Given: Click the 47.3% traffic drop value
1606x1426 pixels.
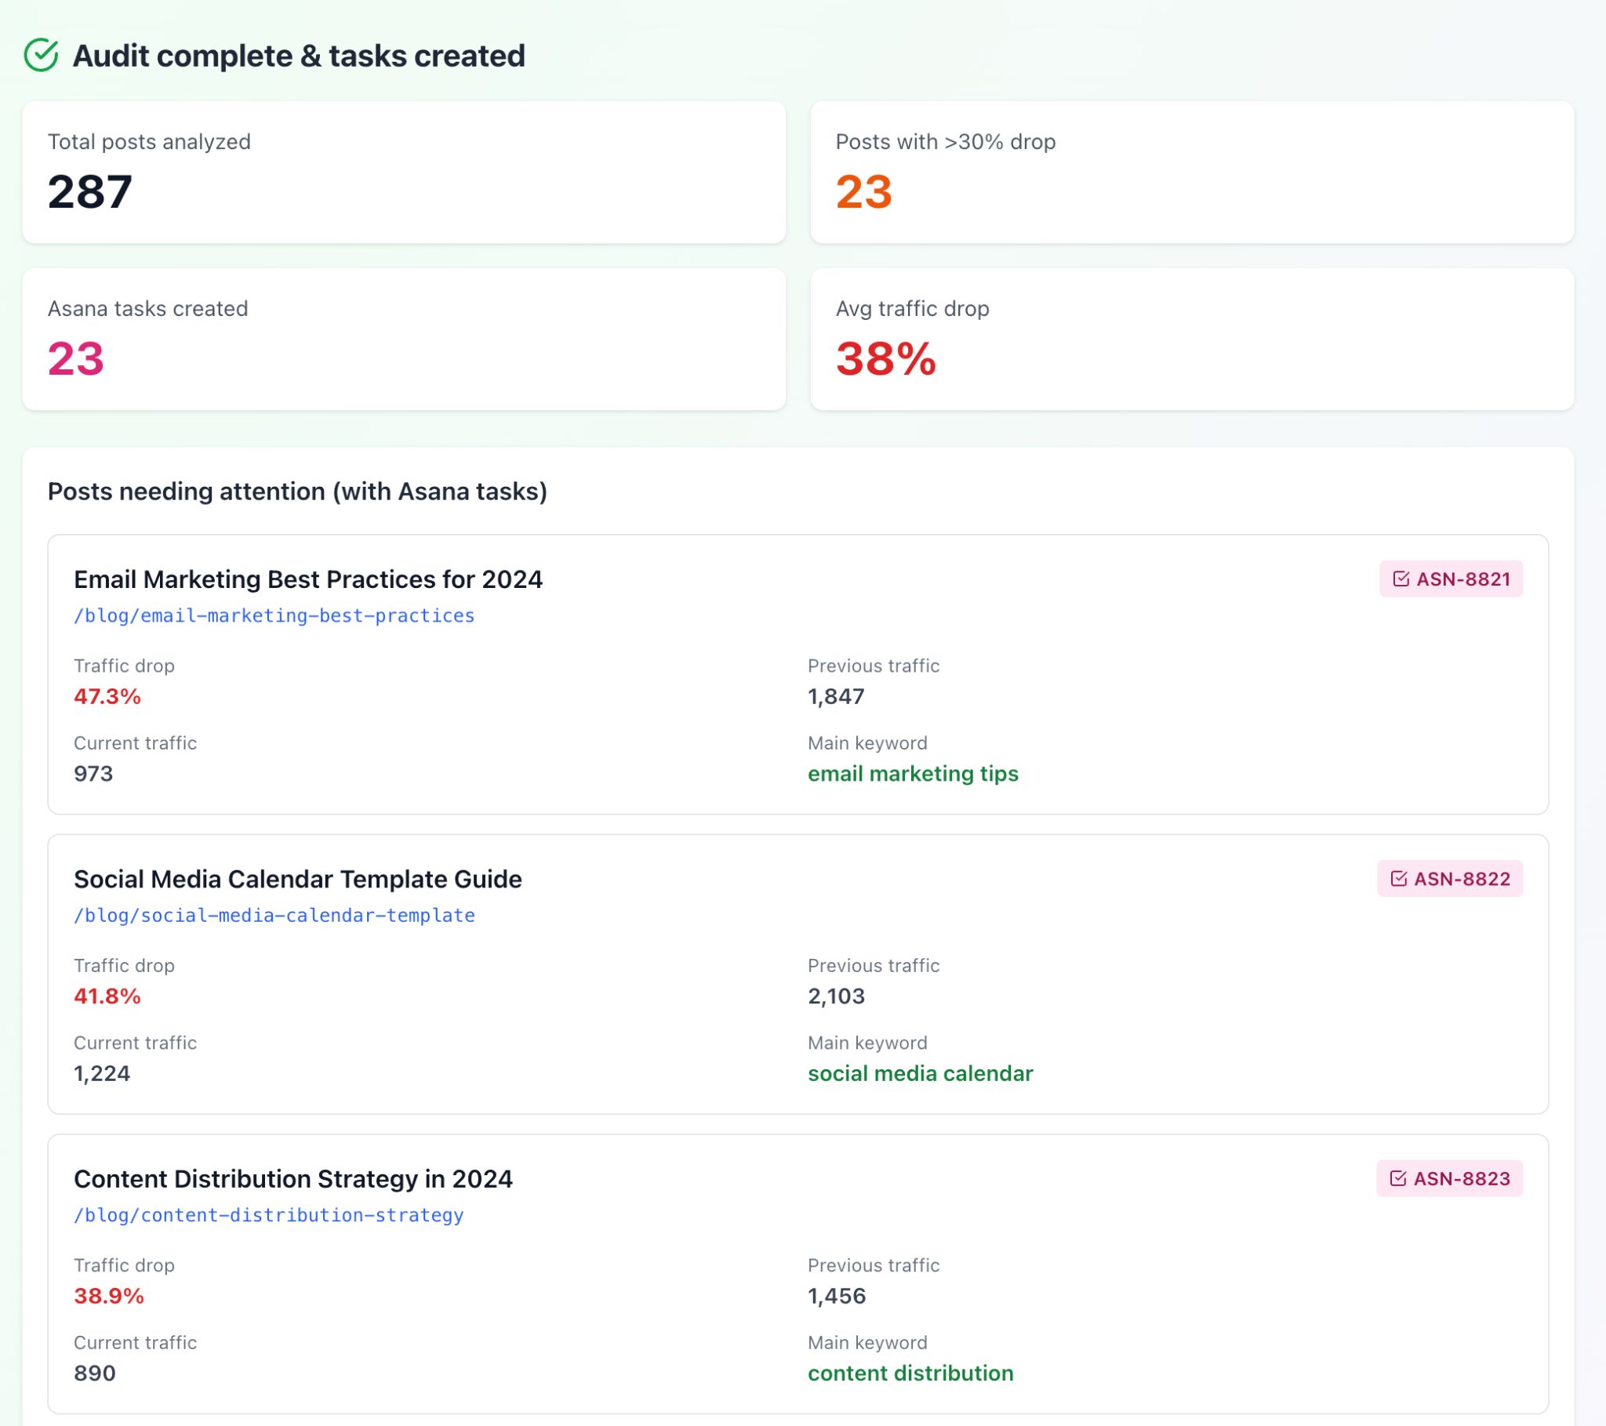Looking at the screenshot, I should (107, 696).
